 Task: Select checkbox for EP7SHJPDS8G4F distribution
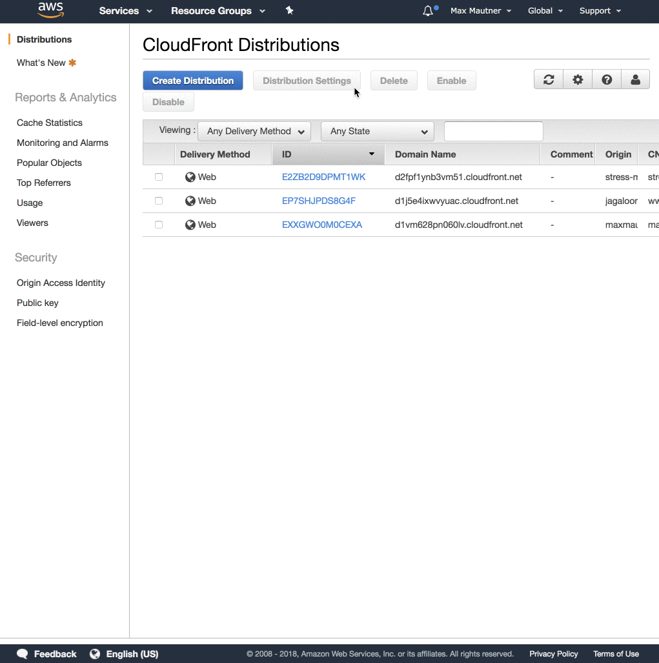click(x=159, y=200)
